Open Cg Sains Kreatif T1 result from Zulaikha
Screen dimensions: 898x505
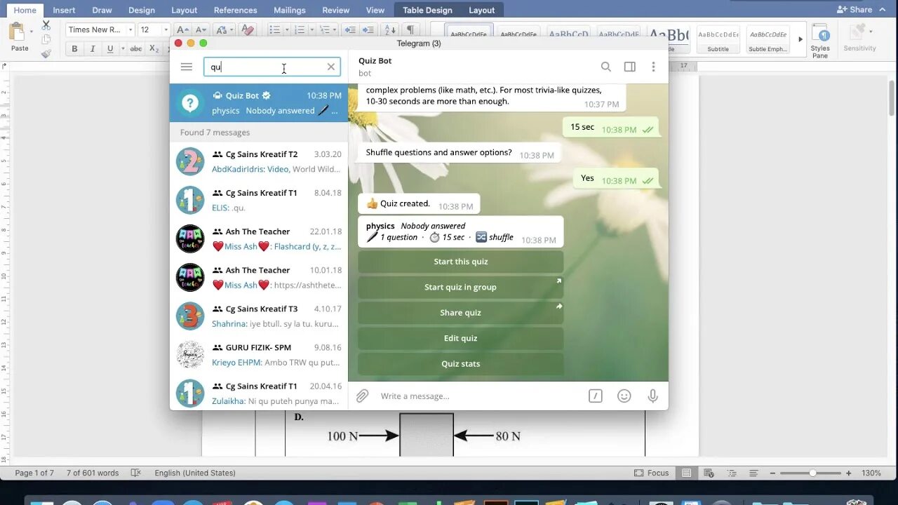click(x=259, y=393)
